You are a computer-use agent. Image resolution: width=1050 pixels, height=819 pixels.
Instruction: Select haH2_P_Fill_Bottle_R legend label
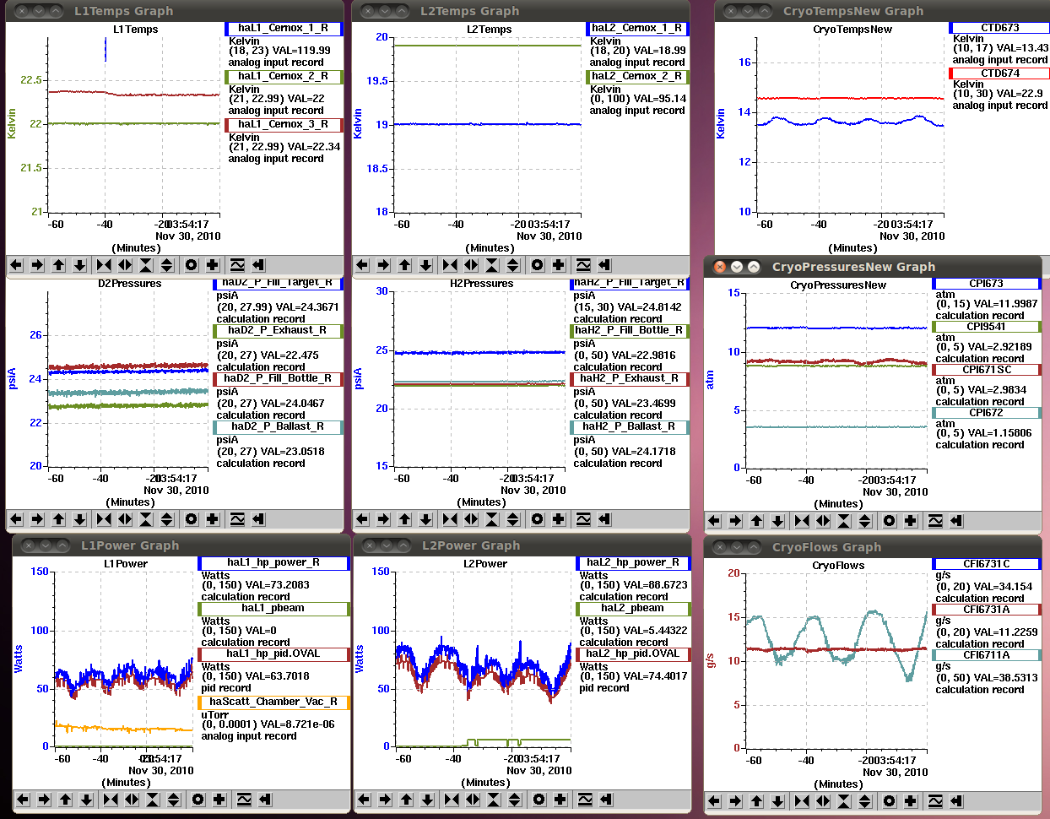pos(630,331)
